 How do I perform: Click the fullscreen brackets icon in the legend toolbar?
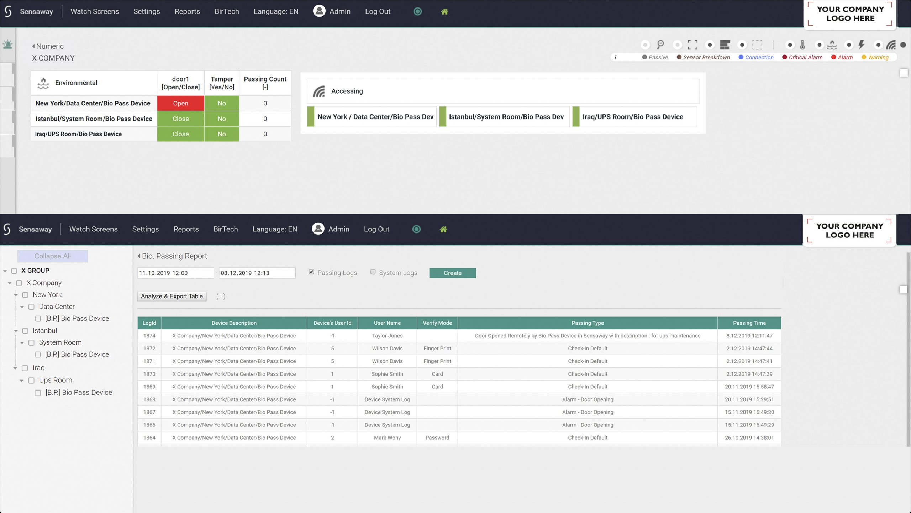tap(692, 45)
